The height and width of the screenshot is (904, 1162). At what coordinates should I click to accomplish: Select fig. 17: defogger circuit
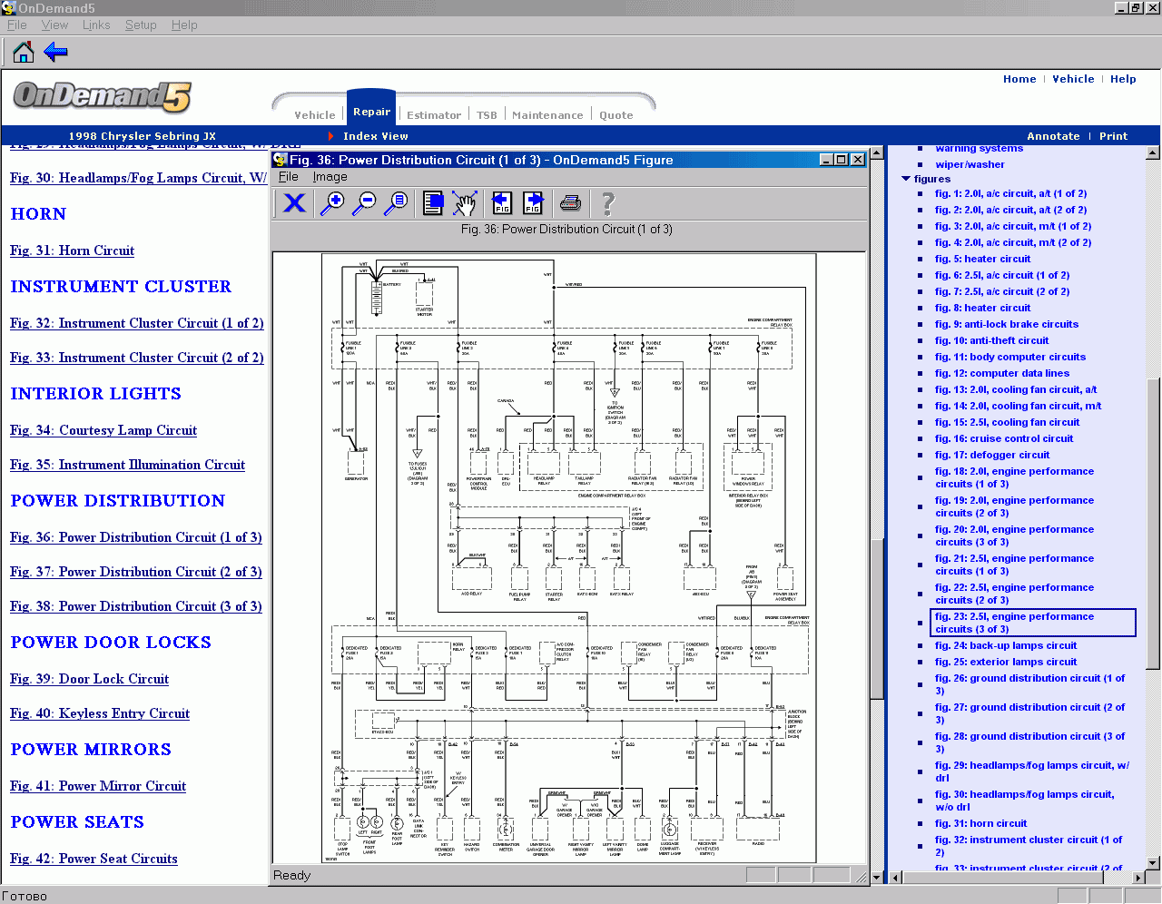(992, 455)
